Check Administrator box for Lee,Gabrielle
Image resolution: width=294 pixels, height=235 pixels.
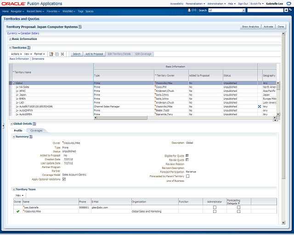pyautogui.click(x=215, y=207)
